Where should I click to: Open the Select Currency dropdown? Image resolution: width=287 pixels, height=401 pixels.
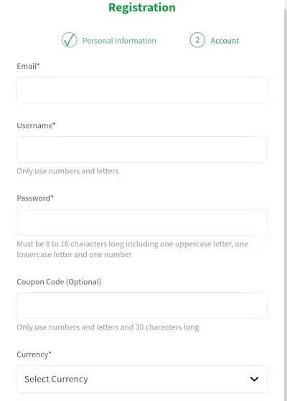(142, 379)
